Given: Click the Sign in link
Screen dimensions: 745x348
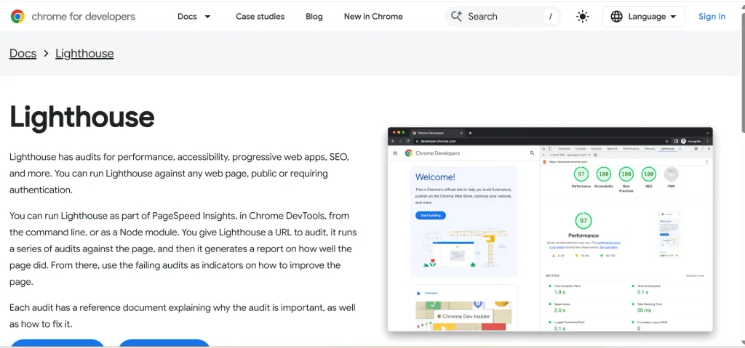Looking at the screenshot, I should 712,17.
